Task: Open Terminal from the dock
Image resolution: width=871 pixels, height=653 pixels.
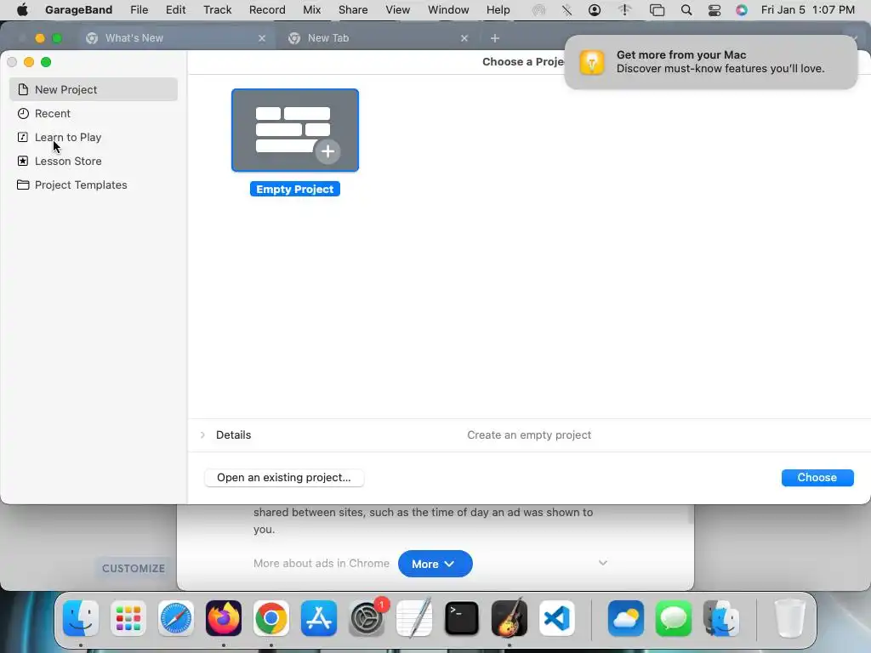Action: pyautogui.click(x=462, y=618)
